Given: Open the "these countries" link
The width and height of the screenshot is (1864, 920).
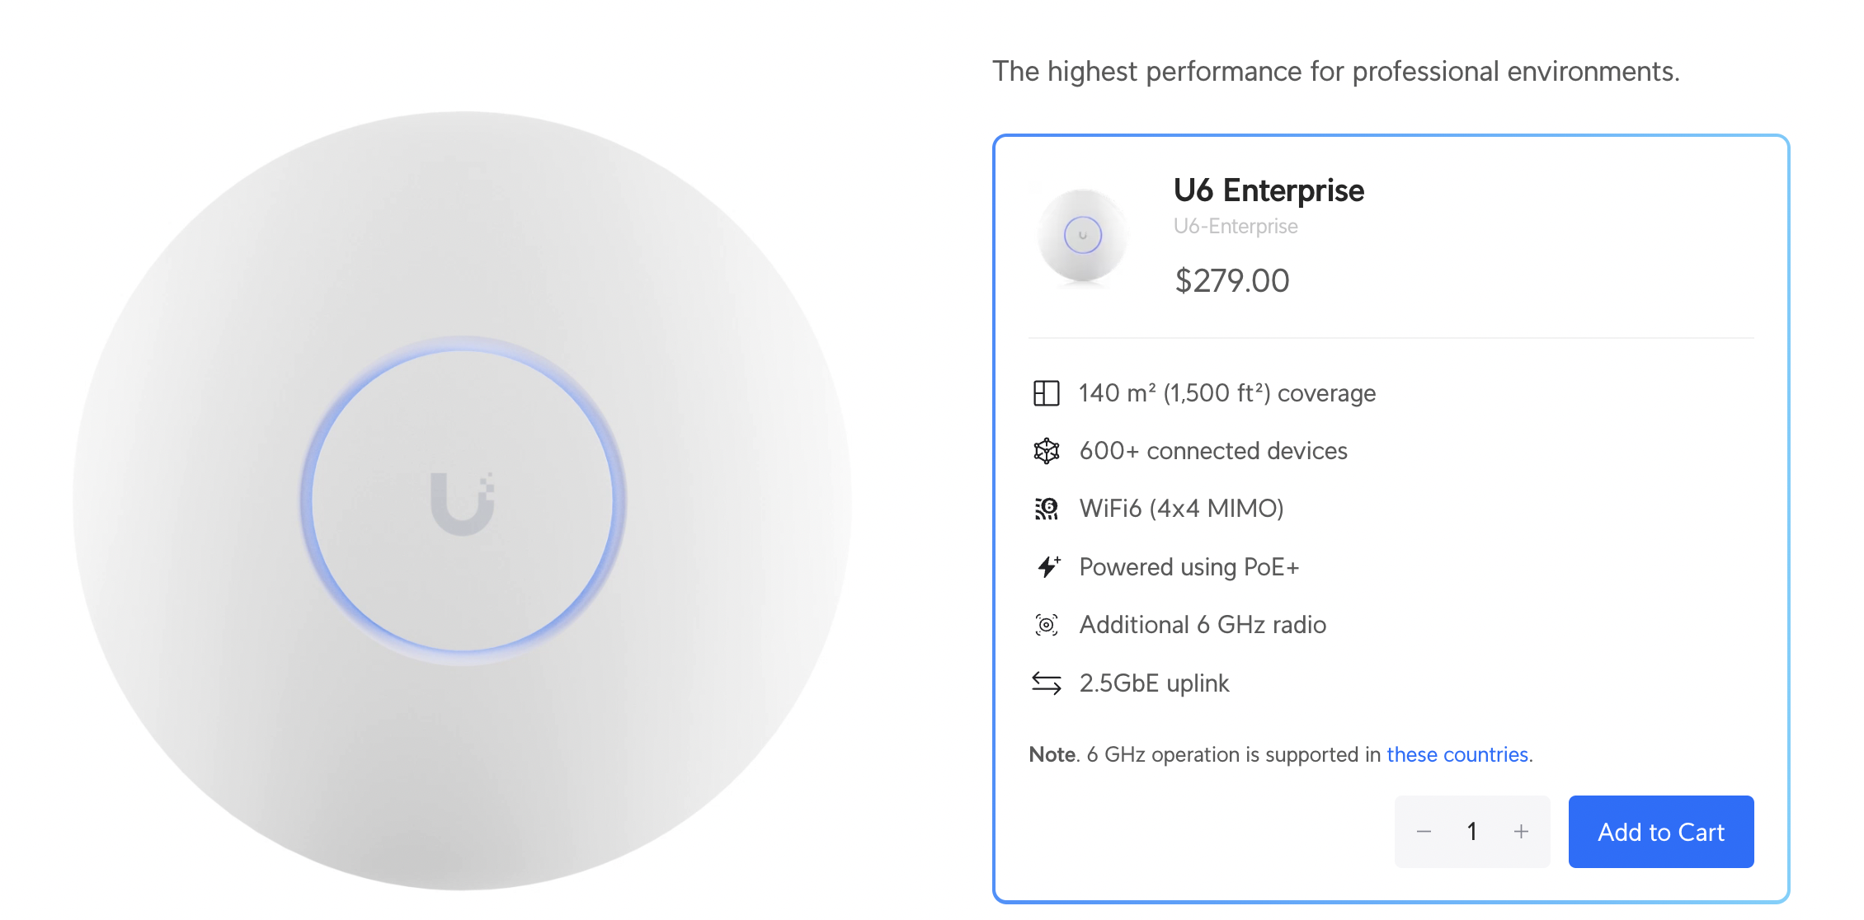Looking at the screenshot, I should [1457, 754].
